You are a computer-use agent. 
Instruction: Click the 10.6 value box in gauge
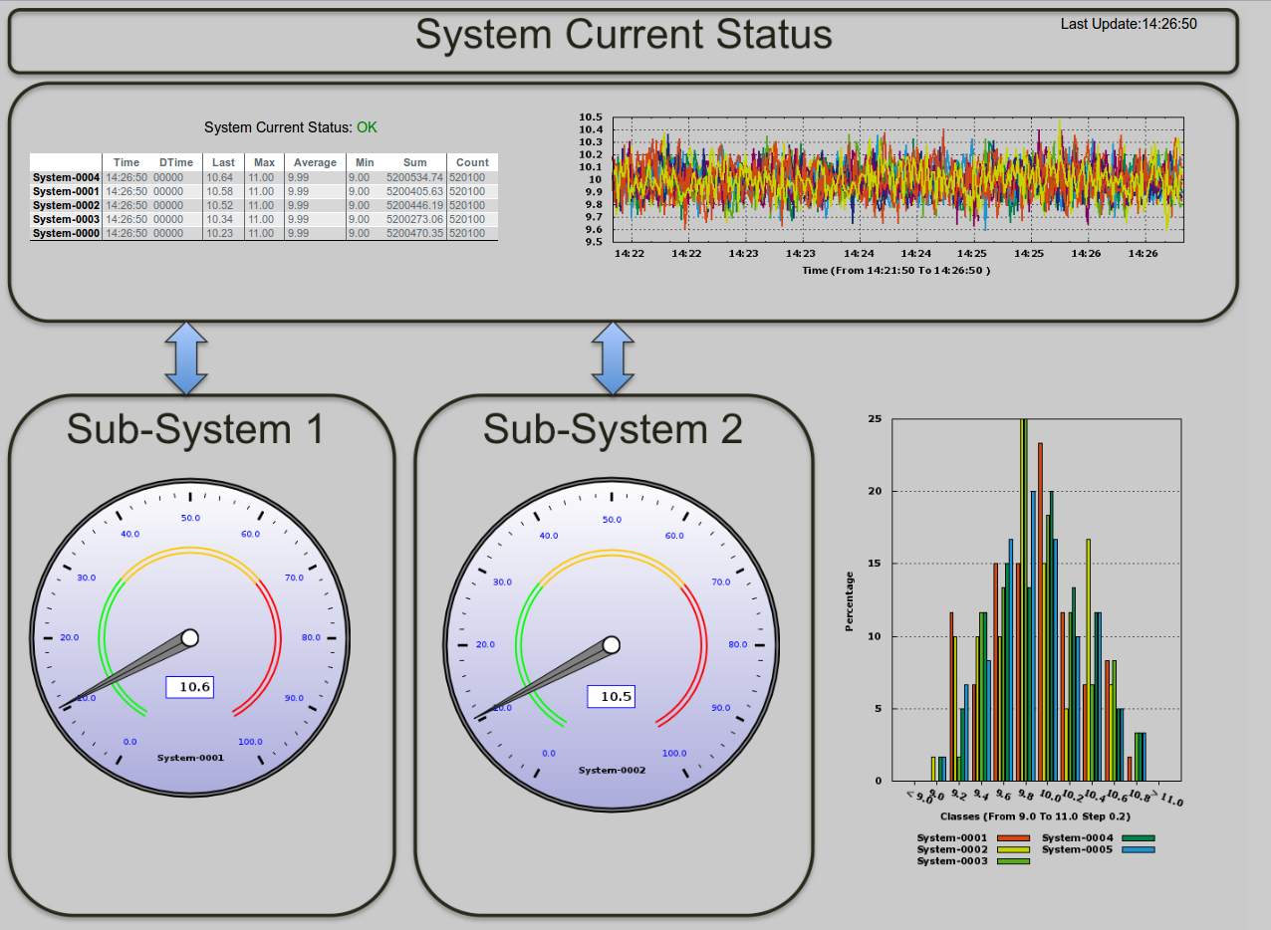point(190,686)
